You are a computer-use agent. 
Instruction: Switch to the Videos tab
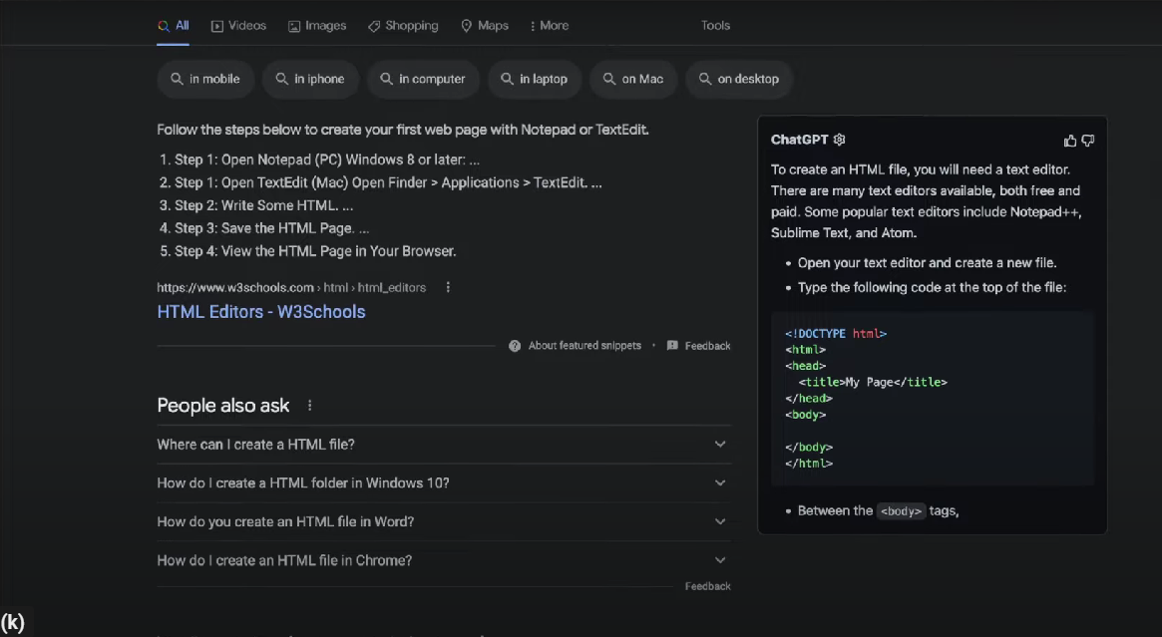(238, 25)
